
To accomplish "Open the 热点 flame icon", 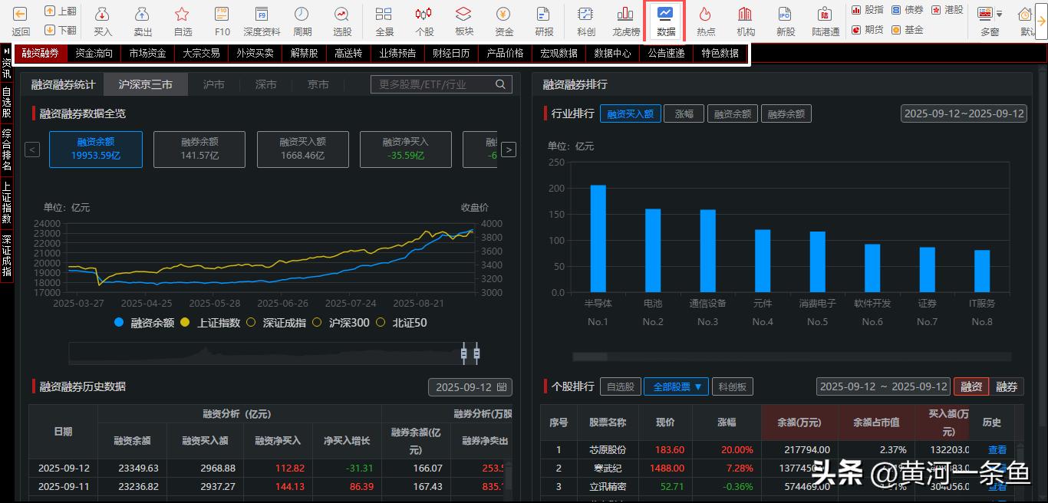I will (x=705, y=20).
